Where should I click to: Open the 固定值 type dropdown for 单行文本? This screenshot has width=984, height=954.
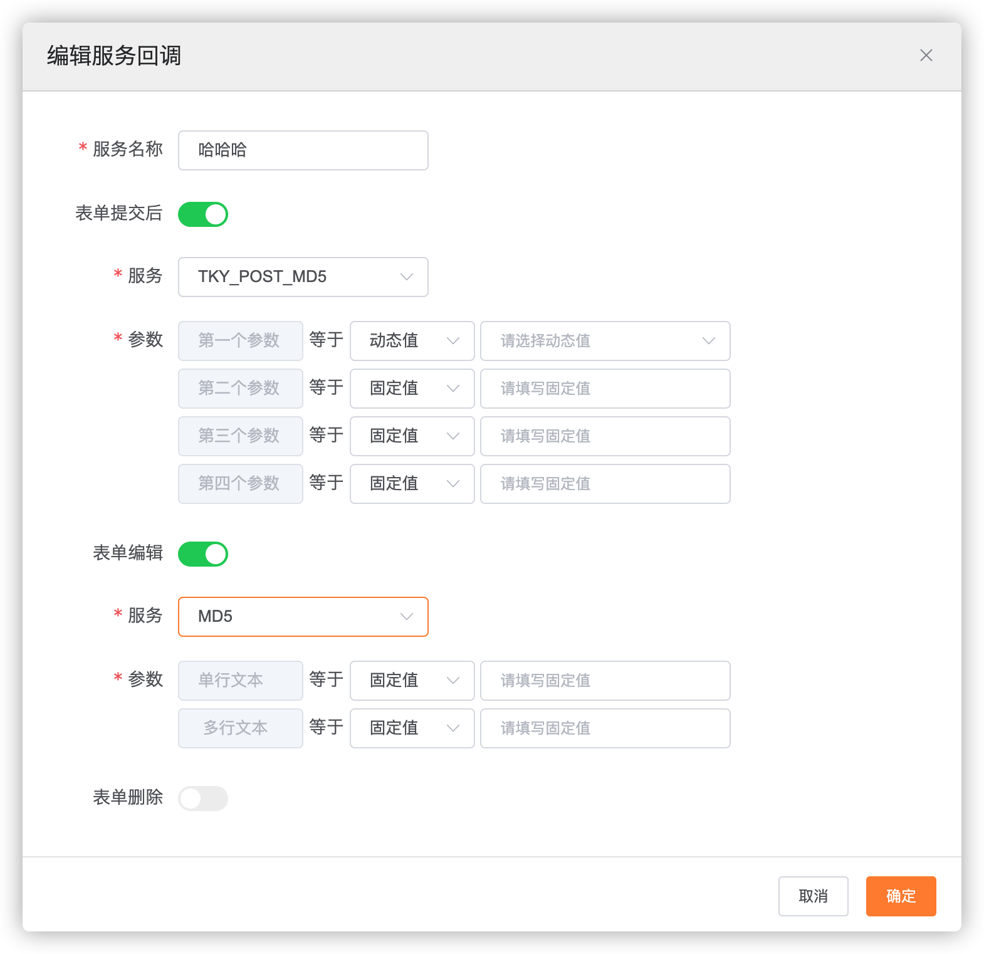click(x=412, y=681)
